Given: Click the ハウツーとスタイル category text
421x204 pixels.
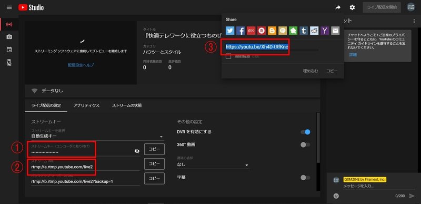Looking at the screenshot, I should click(162, 52).
